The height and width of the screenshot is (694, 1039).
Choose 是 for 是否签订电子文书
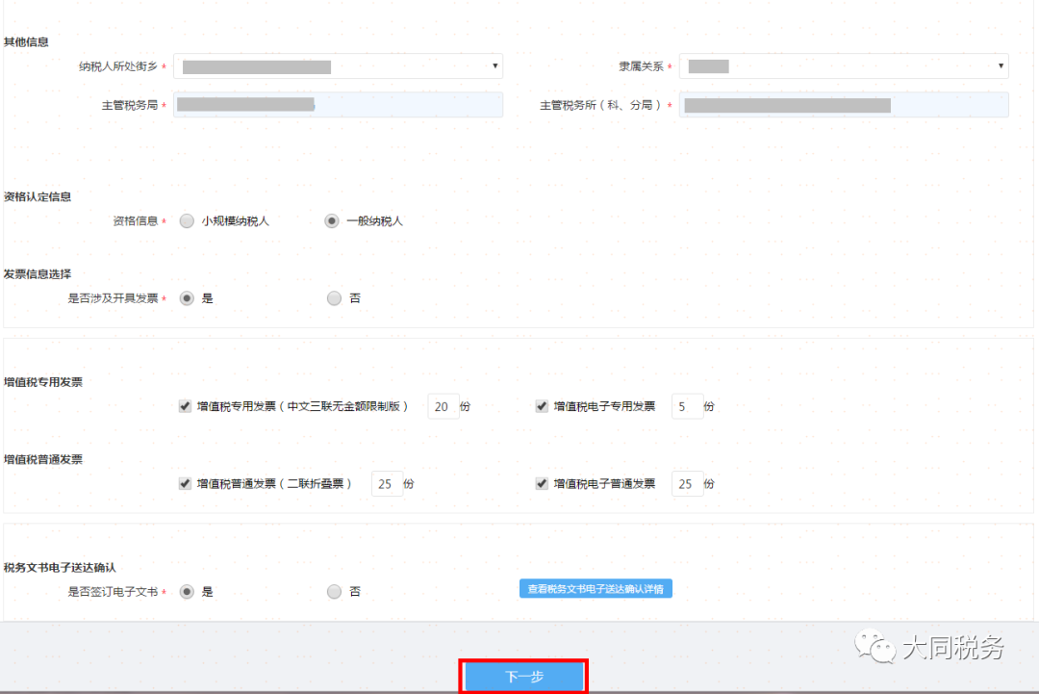187,591
